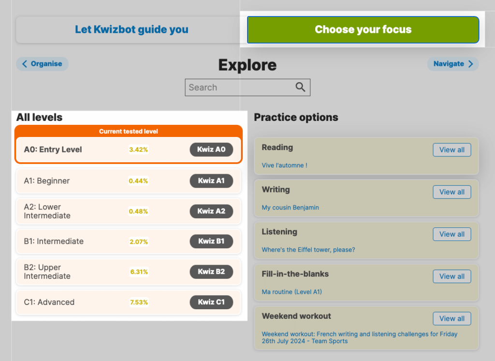
Task: Click inside the Search input field
Action: coord(239,88)
